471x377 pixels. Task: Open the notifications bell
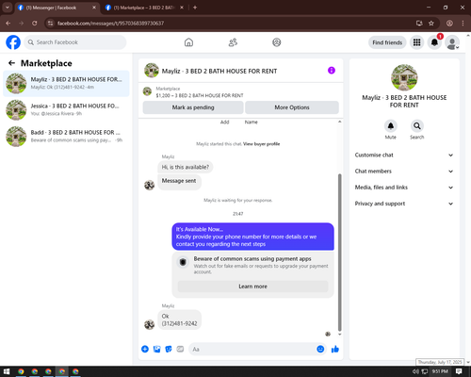point(434,42)
